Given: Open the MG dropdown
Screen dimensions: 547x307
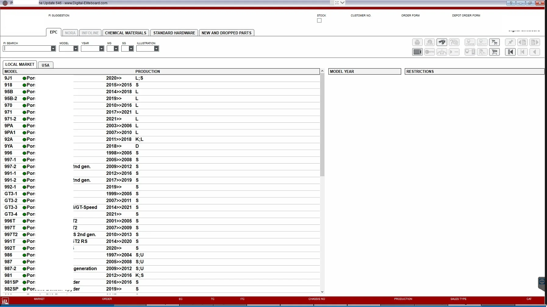Looking at the screenshot, I should point(116,49).
